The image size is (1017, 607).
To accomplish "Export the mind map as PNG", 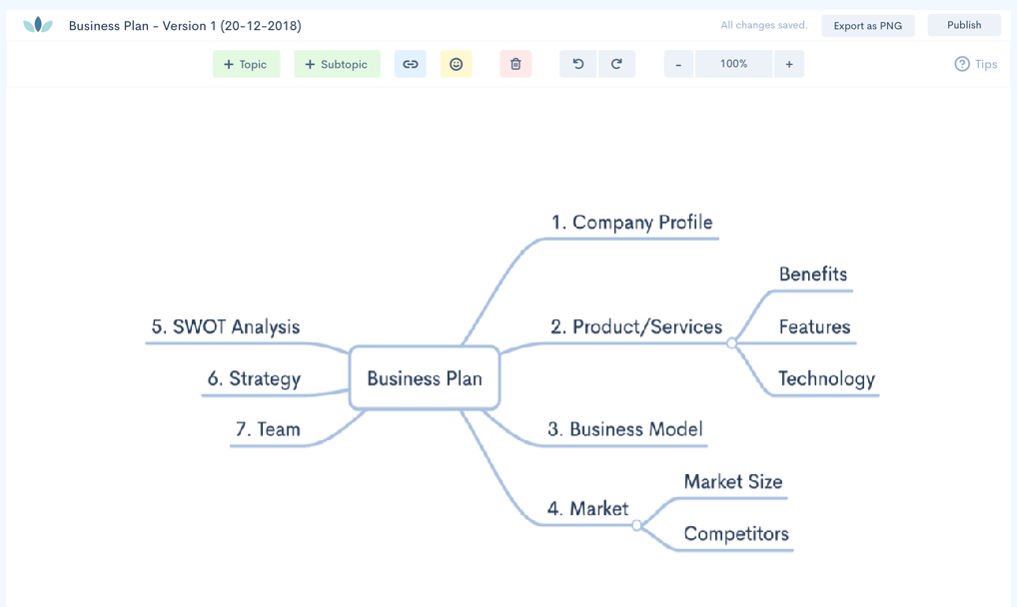I will (867, 25).
